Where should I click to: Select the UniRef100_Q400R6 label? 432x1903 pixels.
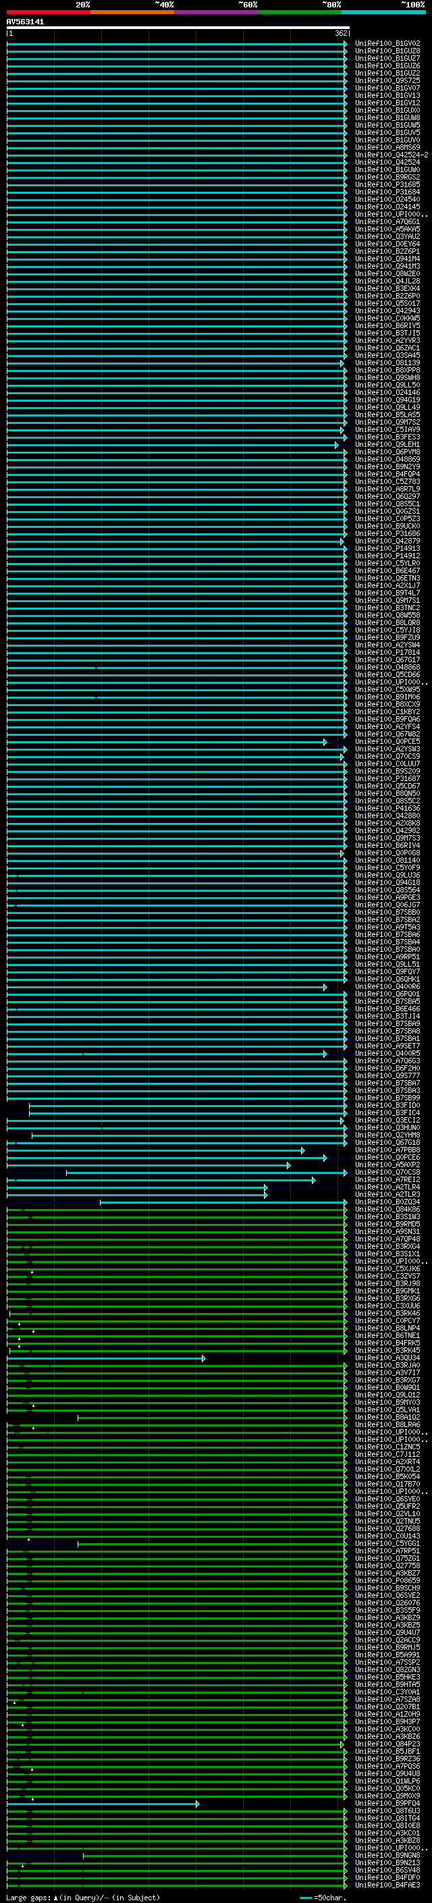point(387,987)
